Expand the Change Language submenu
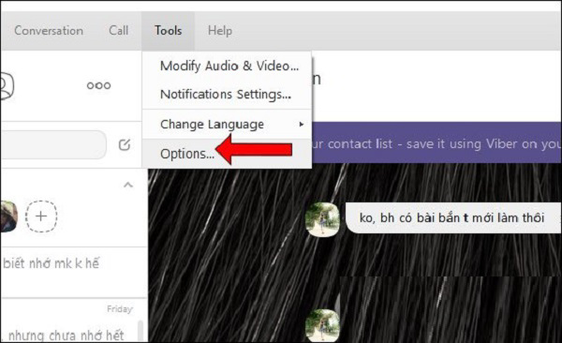 227,125
